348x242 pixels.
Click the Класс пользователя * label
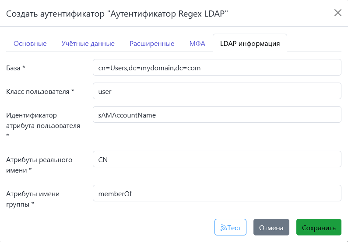(40, 92)
